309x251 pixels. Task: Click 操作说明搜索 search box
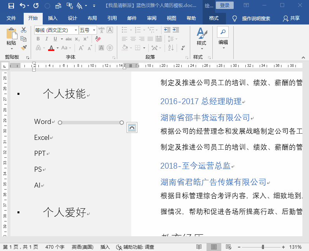256,19
